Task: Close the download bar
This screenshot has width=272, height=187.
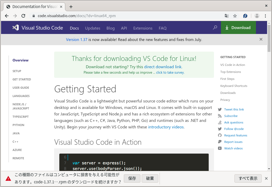Action: (x=266, y=178)
